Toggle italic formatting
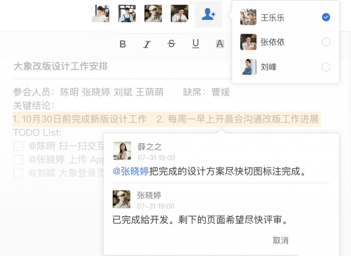351x256 pixels. [147, 44]
